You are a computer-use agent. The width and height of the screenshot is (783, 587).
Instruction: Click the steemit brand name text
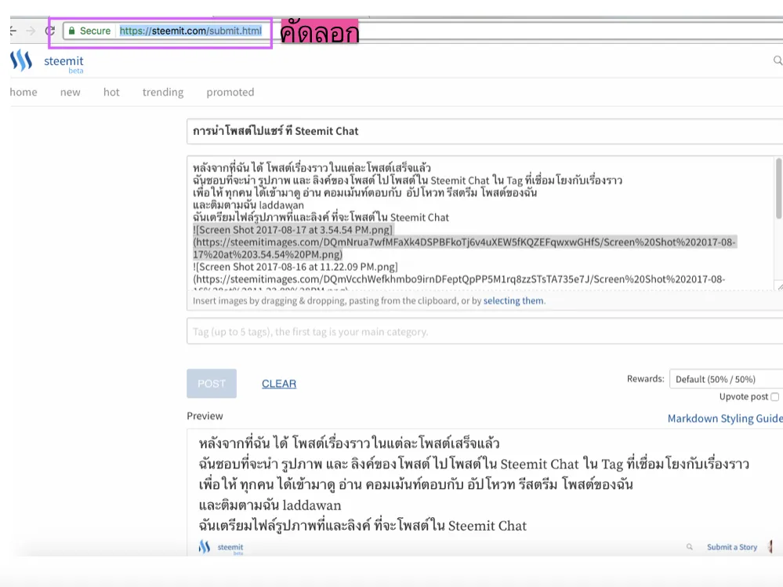[63, 61]
